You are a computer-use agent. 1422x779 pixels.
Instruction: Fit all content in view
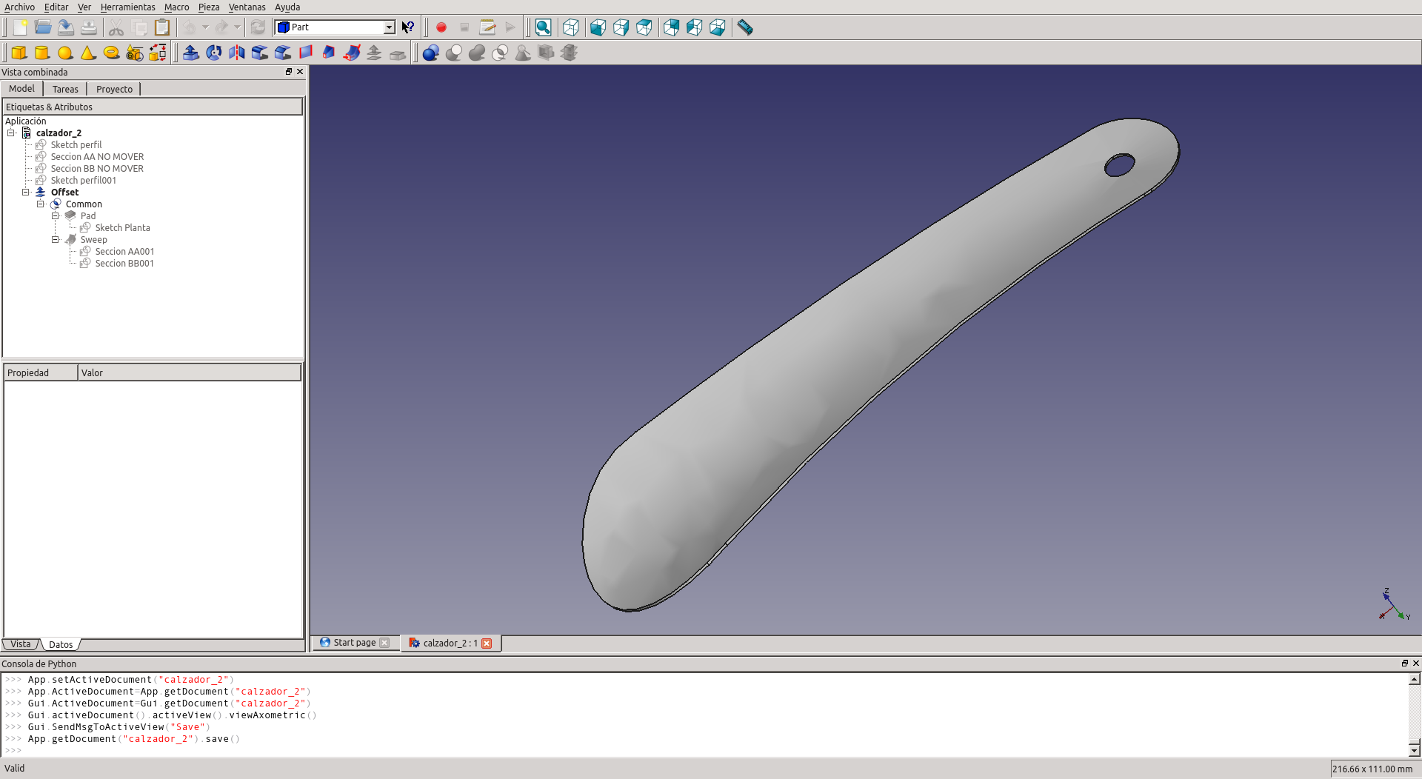click(x=543, y=27)
